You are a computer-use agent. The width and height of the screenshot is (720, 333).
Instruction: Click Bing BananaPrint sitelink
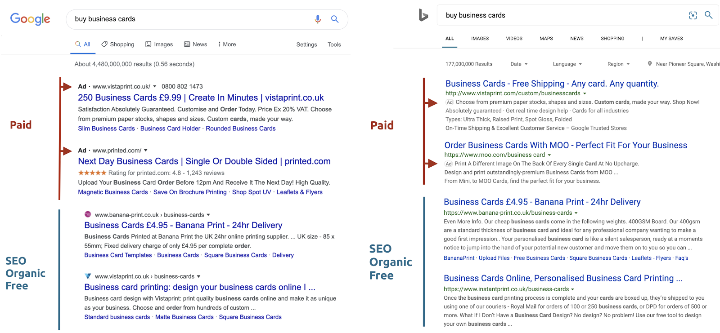click(x=459, y=258)
